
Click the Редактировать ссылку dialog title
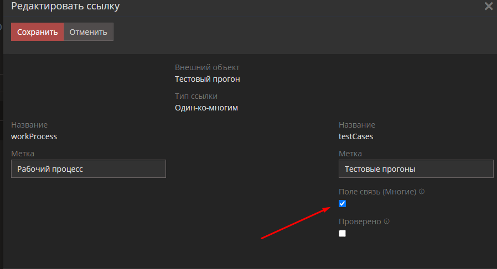point(65,7)
